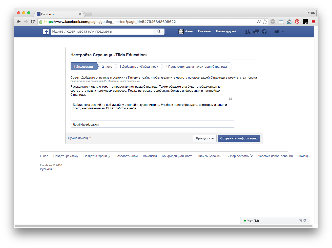
Task: Click the Adblock Plus extension icon
Action: [273, 22]
